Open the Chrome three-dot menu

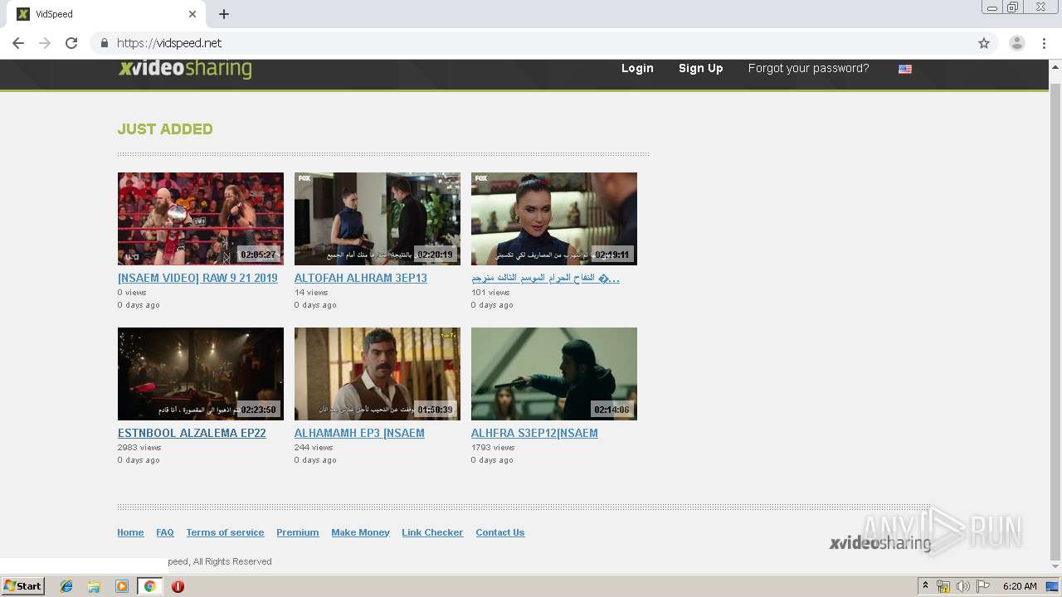coord(1044,43)
